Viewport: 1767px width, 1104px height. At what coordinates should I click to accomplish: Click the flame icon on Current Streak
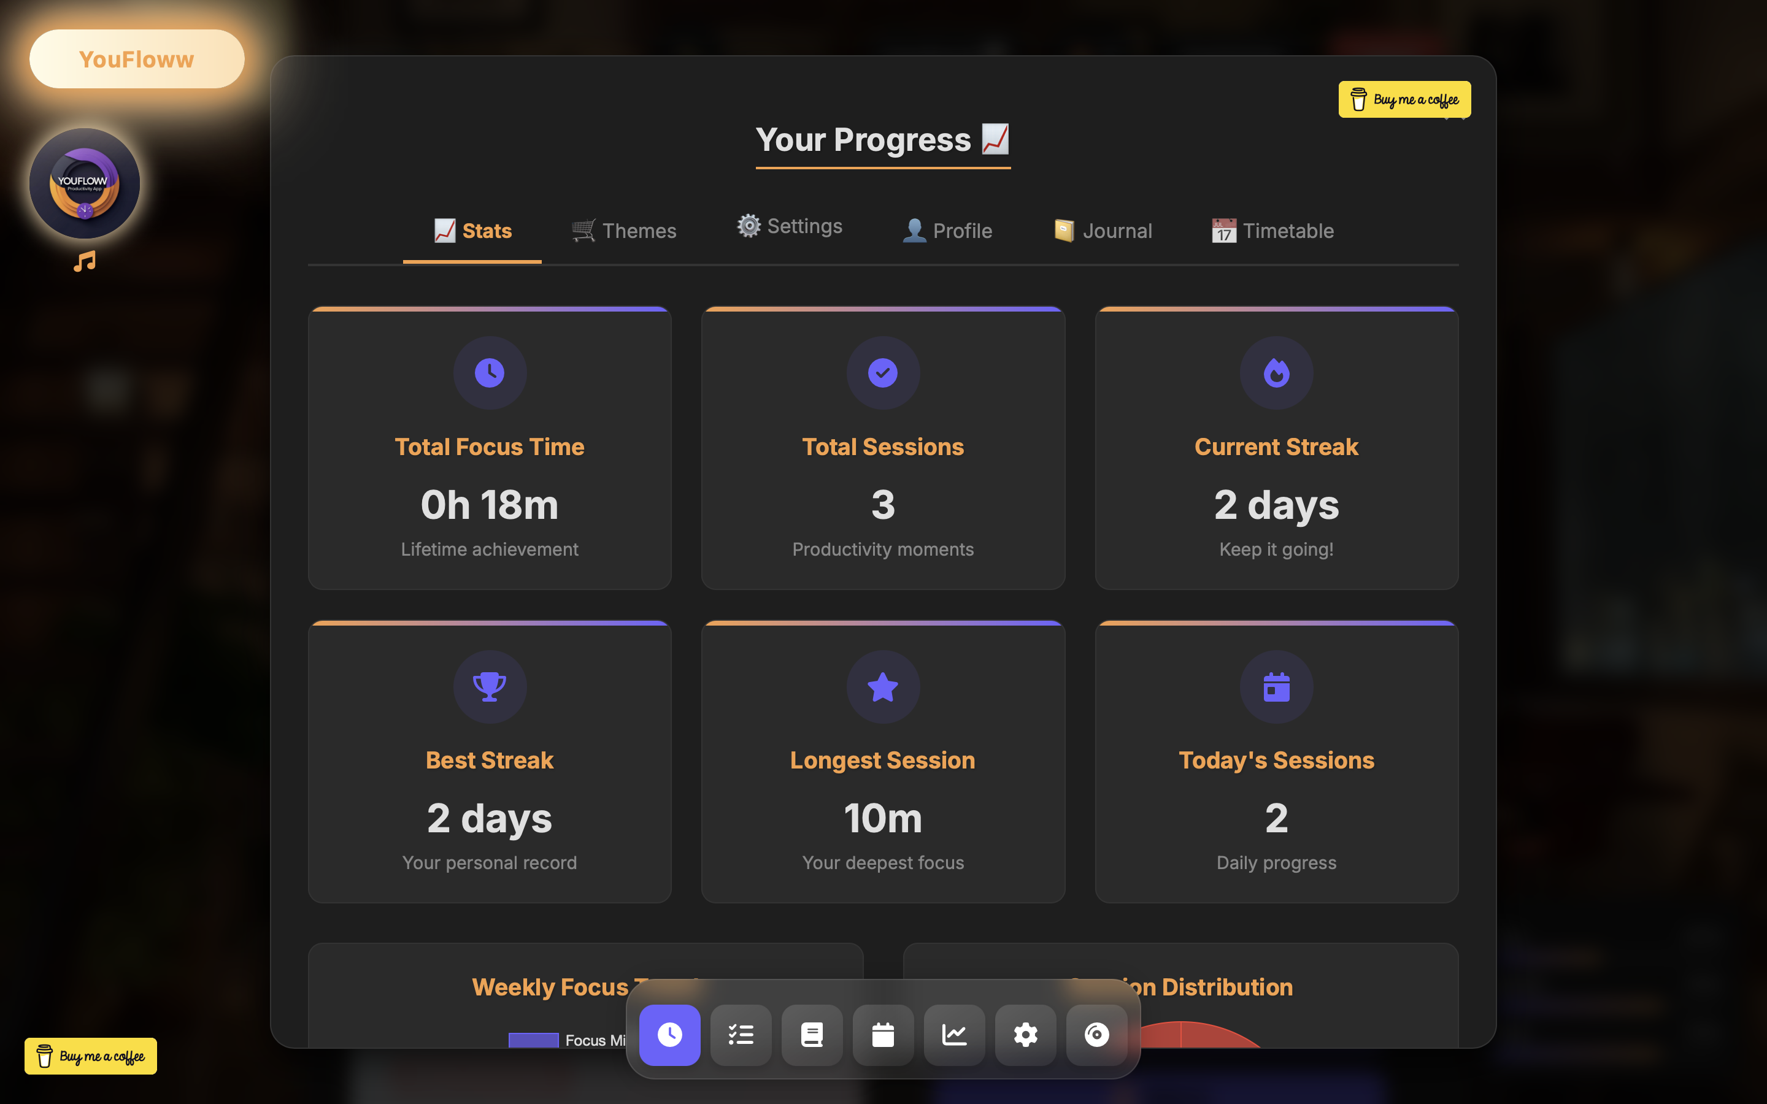1276,372
